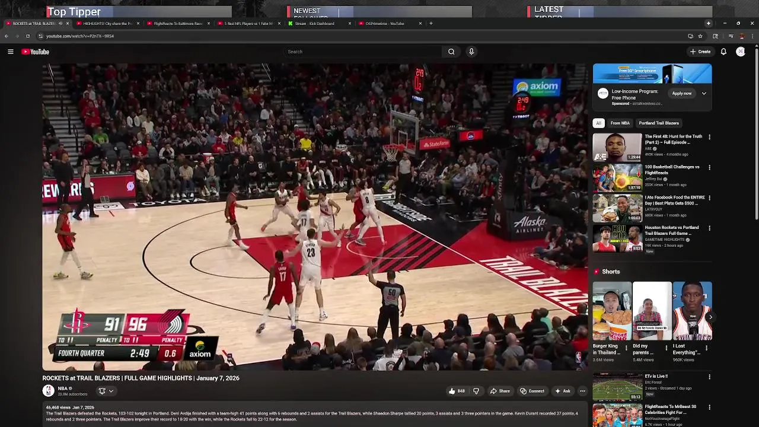Click the search magnifier button
Screen dimensions: 759x427
[451, 52]
